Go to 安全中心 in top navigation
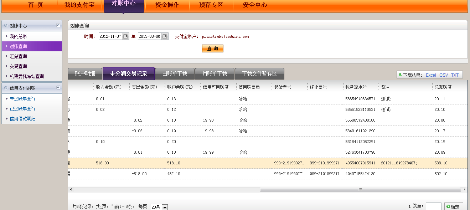Viewport: 470px width, 210px height. coord(255,5)
